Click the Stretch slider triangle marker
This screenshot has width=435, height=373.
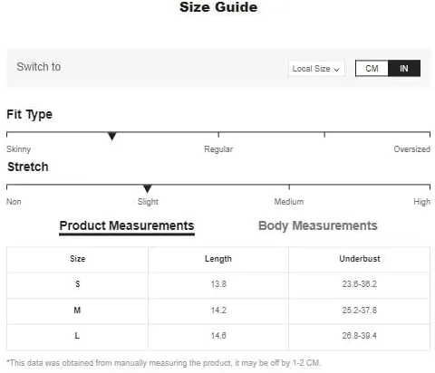tap(147, 188)
